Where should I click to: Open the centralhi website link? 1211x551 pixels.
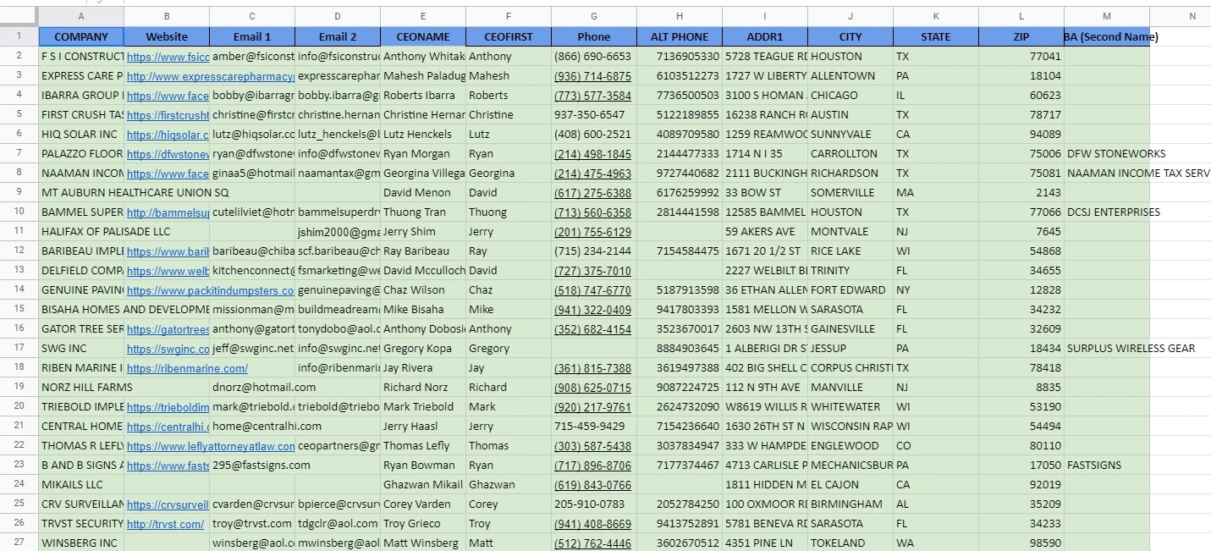point(168,427)
